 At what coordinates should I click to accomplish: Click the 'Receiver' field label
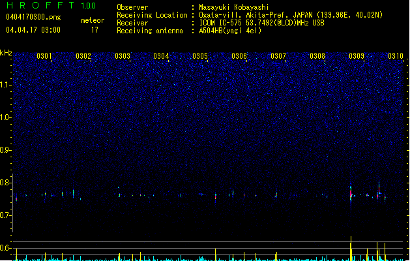coord(132,23)
